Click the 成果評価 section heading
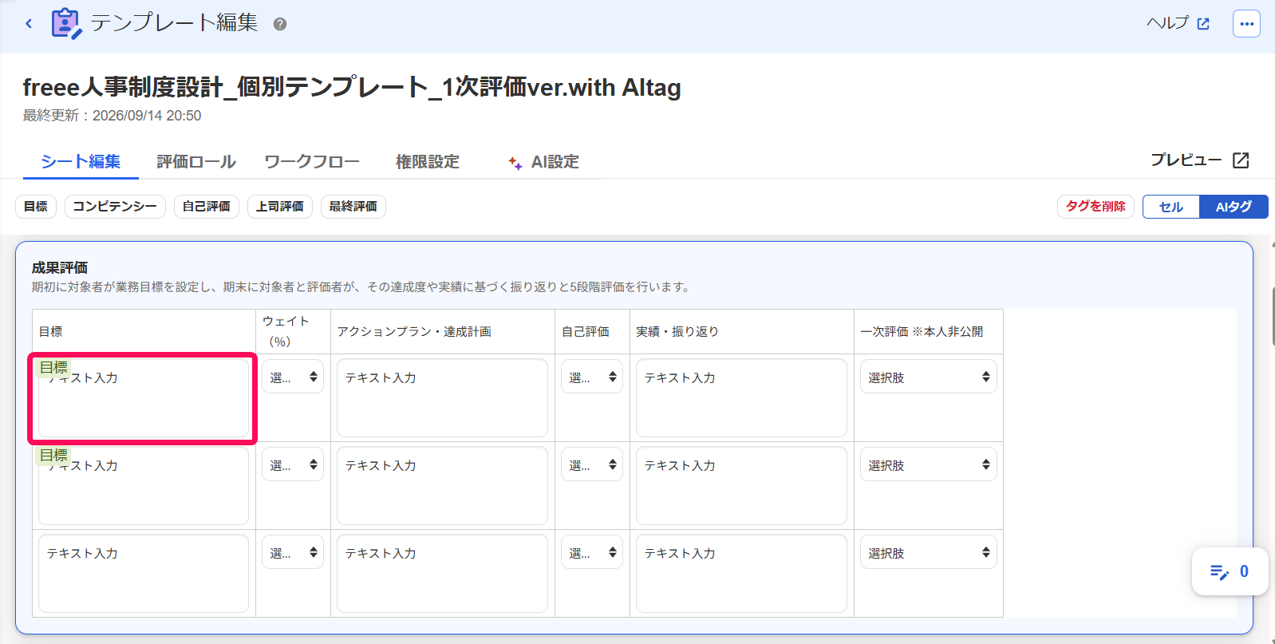This screenshot has width=1275, height=644. click(x=60, y=268)
